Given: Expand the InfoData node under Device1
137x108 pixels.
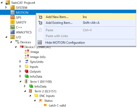Looking at the screenshot, I should click(x=20, y=76).
